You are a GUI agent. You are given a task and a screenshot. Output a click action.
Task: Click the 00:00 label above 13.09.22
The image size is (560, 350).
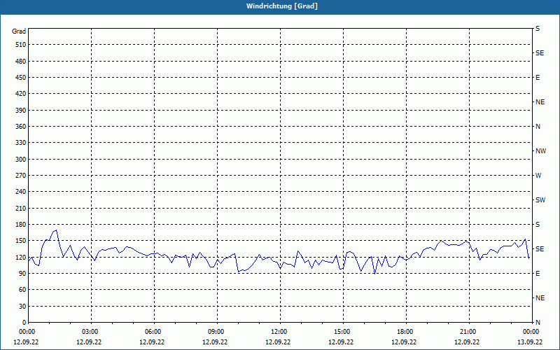tap(531, 332)
